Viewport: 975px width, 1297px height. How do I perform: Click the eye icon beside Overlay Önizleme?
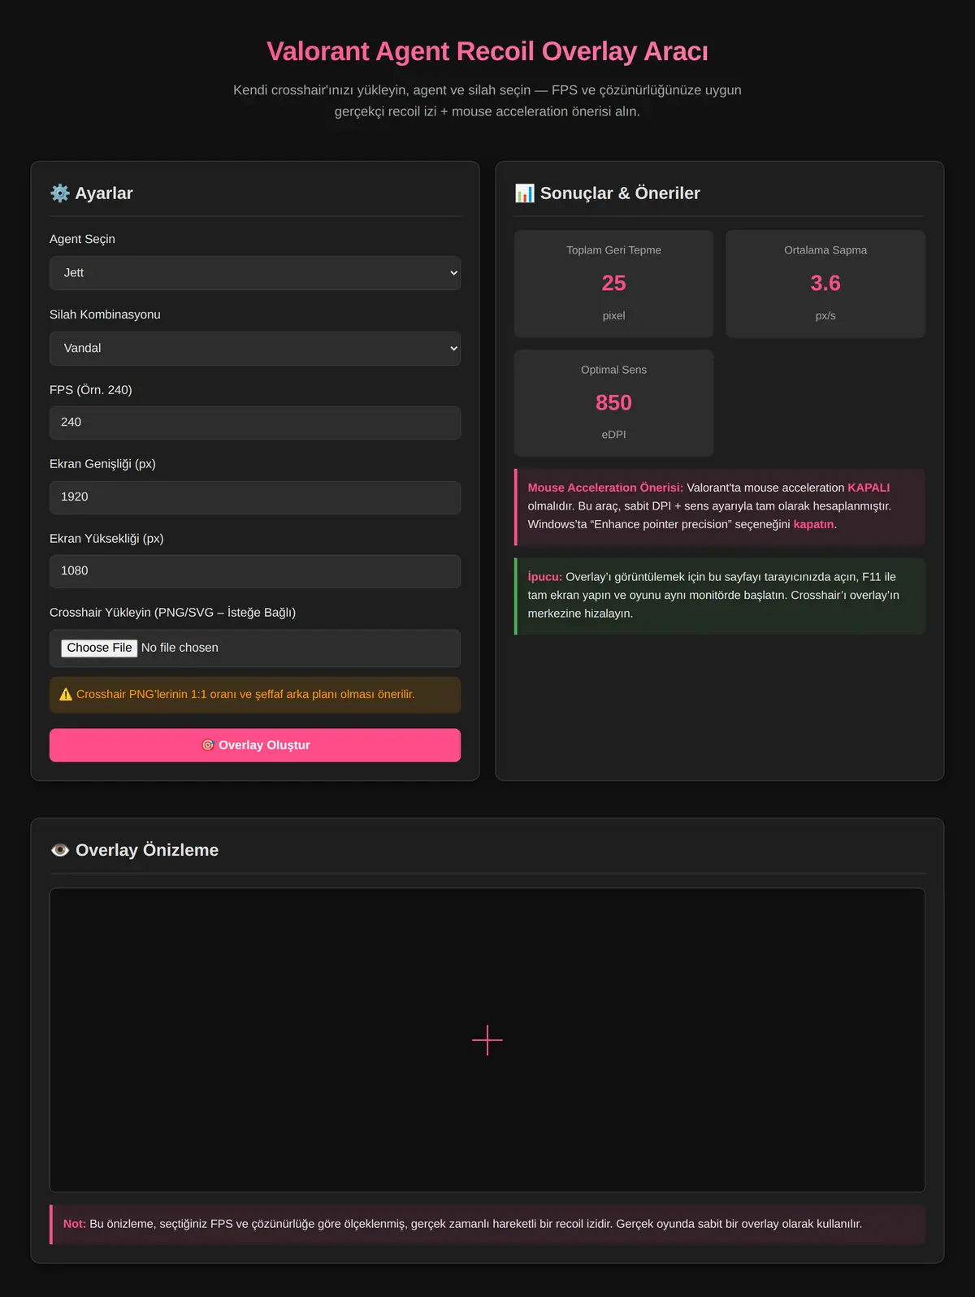[60, 850]
